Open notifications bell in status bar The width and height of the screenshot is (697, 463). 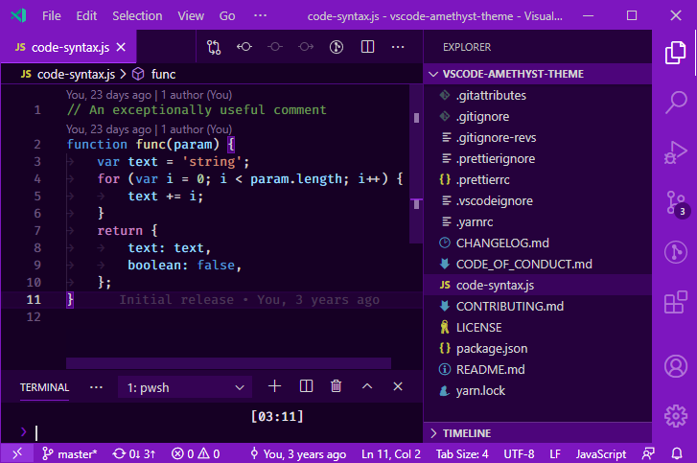677,453
